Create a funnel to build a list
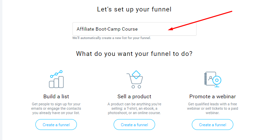266x140 pixels. pyautogui.click(x=56, y=125)
